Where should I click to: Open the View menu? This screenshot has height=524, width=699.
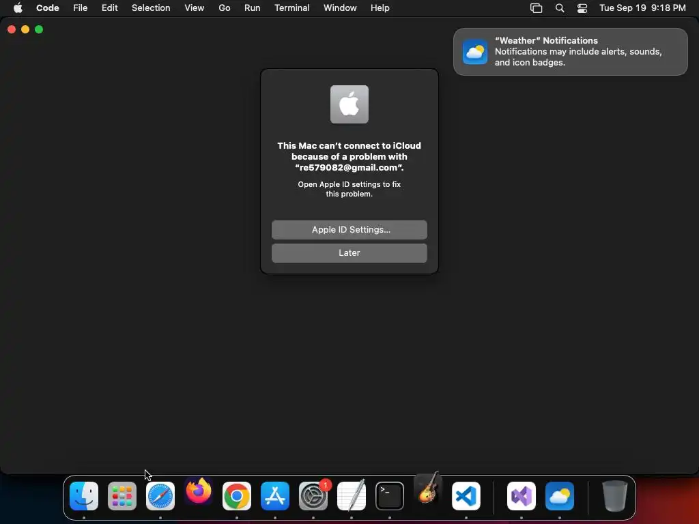click(195, 8)
